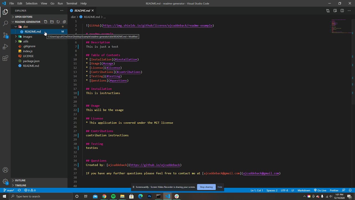Click the Prettier status bar item
Viewport: 355px width, 200px height.
coord(334,190)
